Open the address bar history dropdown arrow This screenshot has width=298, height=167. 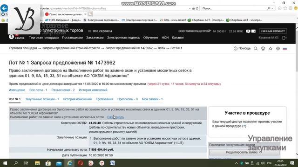point(190,8)
